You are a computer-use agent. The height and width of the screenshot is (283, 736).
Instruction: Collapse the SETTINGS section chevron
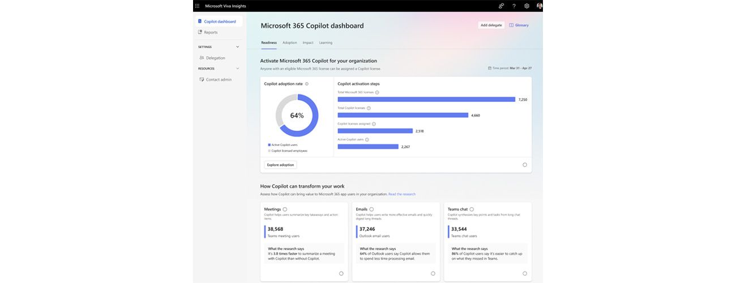237,47
